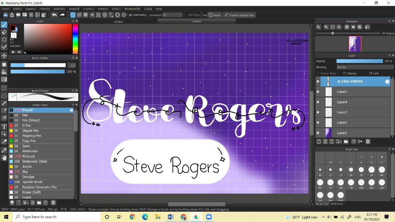Click the Navigator canvas thumbnail
395x222 pixels.
(355, 44)
